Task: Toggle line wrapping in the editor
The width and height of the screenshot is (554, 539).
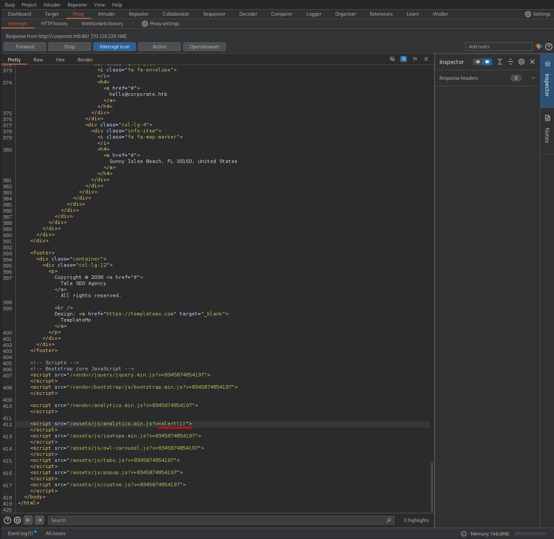Action: click(404, 59)
